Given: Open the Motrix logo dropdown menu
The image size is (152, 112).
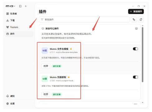Looking at the screenshot, I should (11, 6).
